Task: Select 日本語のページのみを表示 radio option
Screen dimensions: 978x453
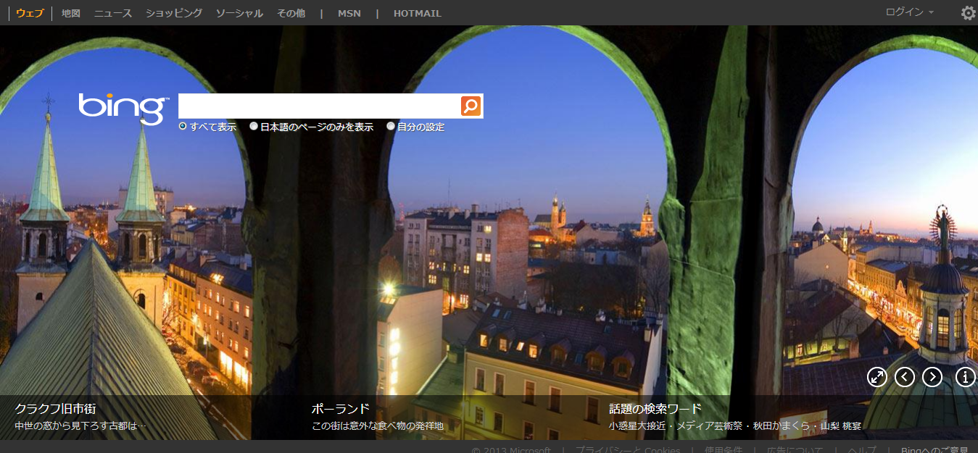Action: [254, 127]
